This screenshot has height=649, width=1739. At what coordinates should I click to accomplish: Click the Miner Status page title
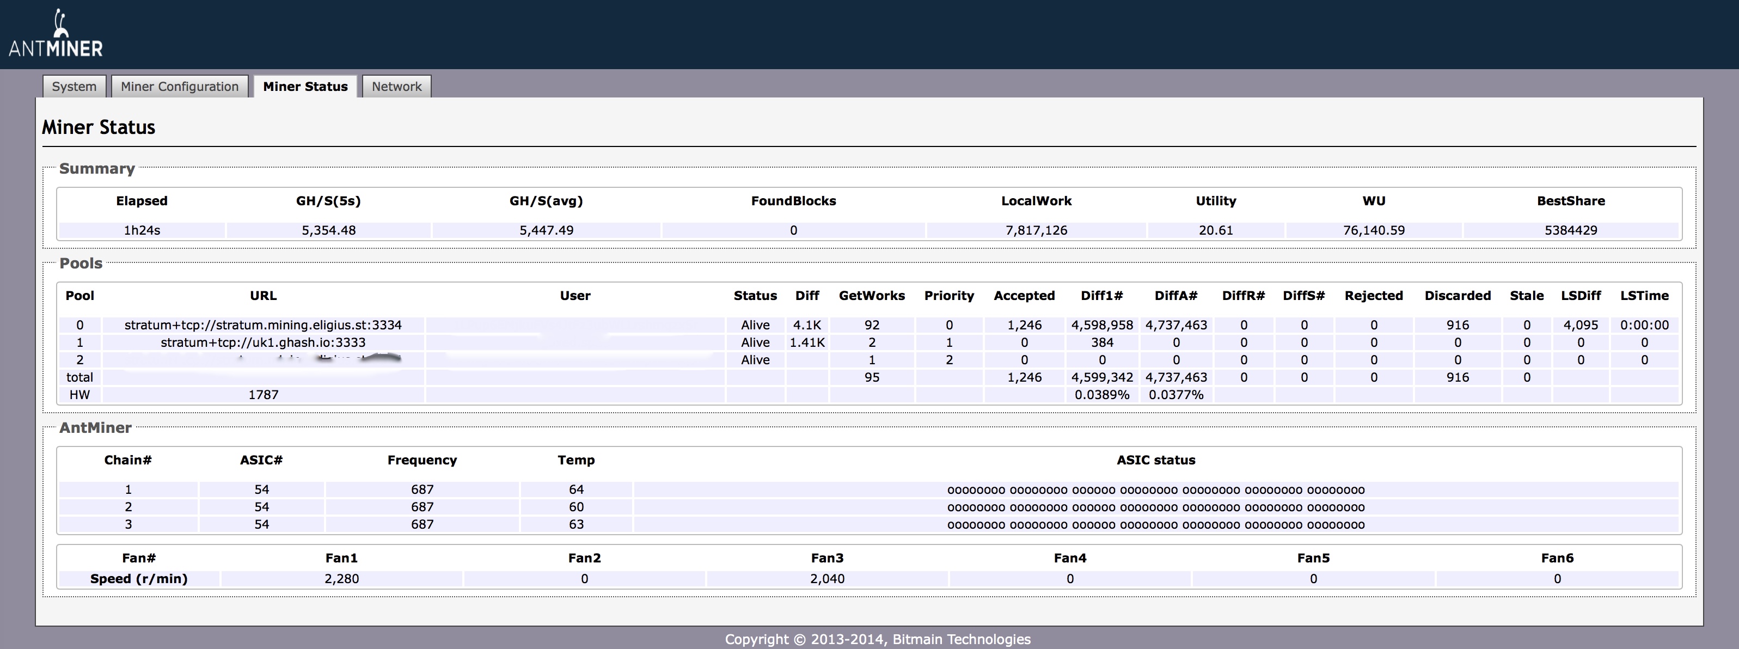click(99, 127)
